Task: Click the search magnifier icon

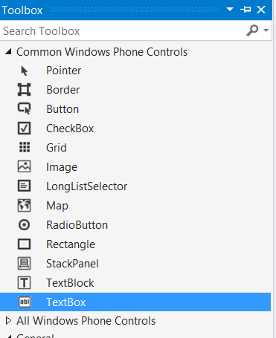Action: [252, 30]
